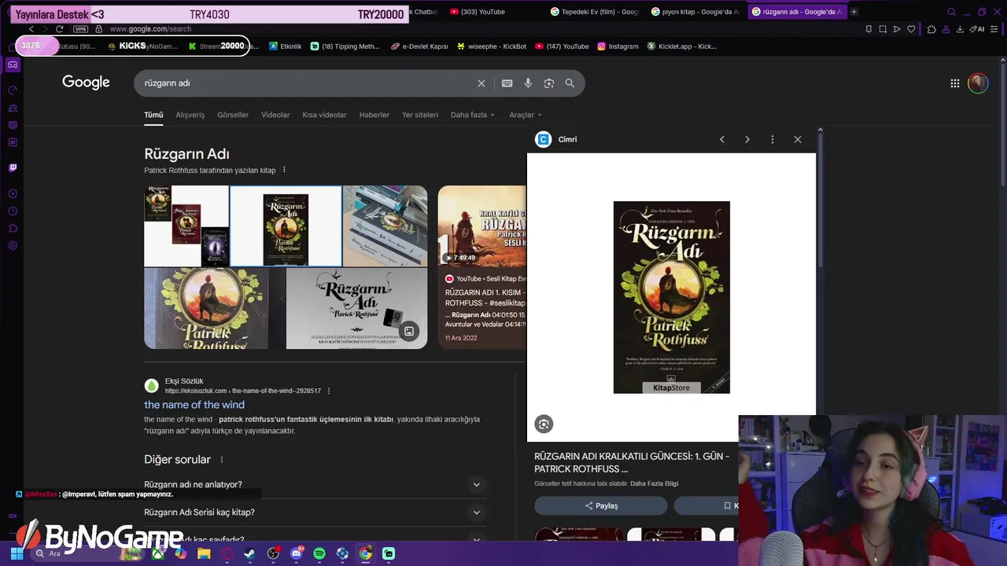Open 'Etkinlik' bookmark in bookmarks bar
This screenshot has height=566, width=1007.
(x=286, y=46)
